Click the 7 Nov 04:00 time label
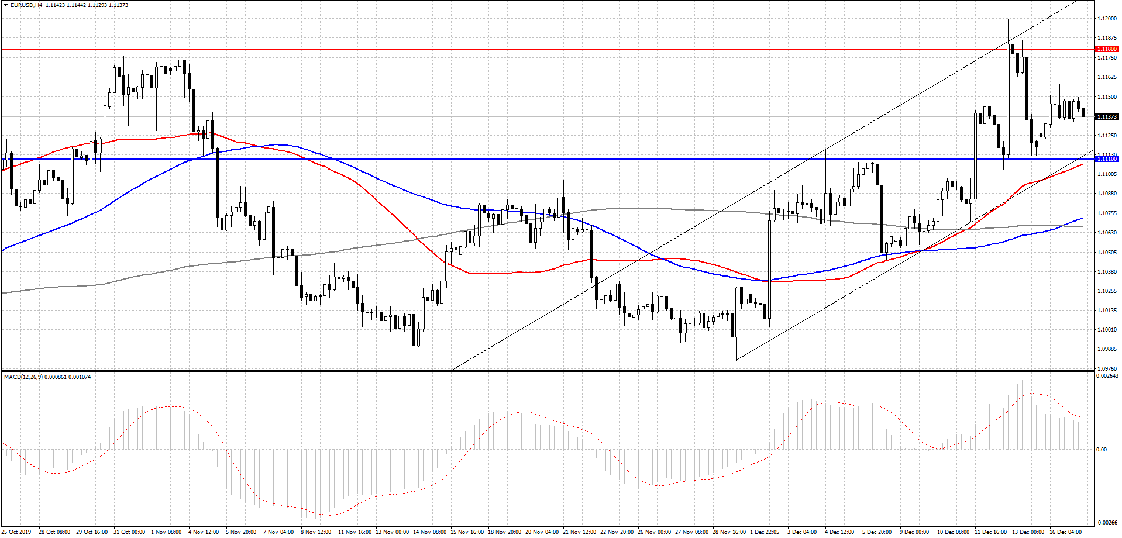The width and height of the screenshot is (1122, 538). (278, 532)
